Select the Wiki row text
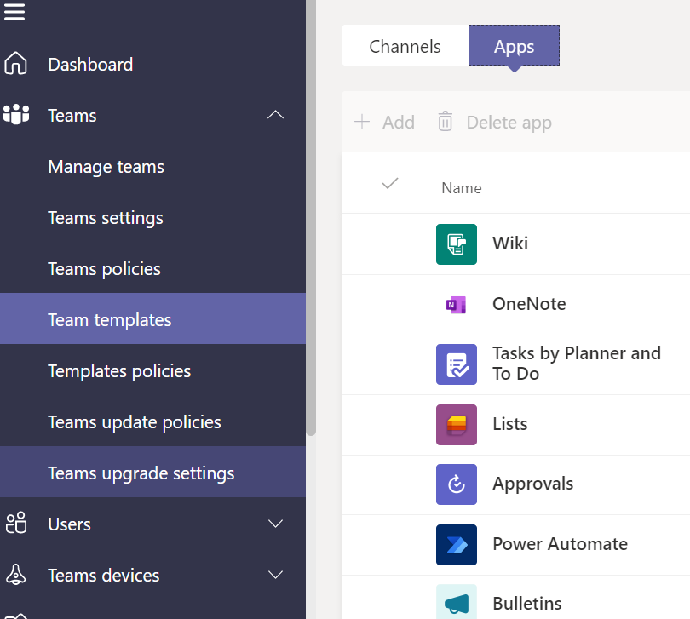The width and height of the screenshot is (690, 619). pos(510,244)
